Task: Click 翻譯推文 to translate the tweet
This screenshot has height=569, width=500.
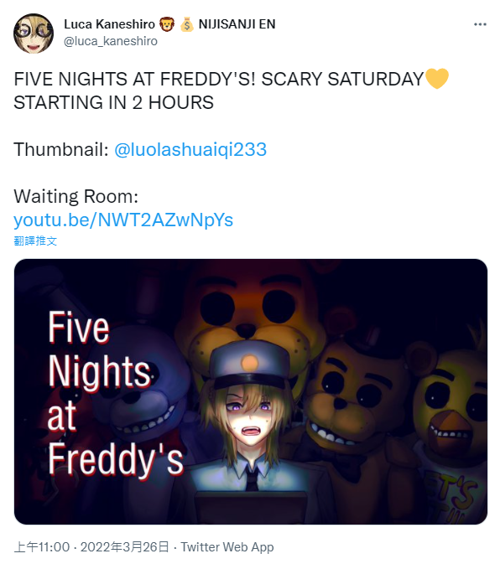Action: coord(35,241)
